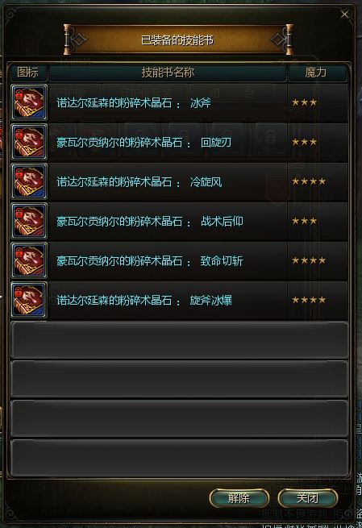This screenshot has height=528, width=362.
Task: Click the four-star rating of 冷旋风
Action: tap(309, 181)
